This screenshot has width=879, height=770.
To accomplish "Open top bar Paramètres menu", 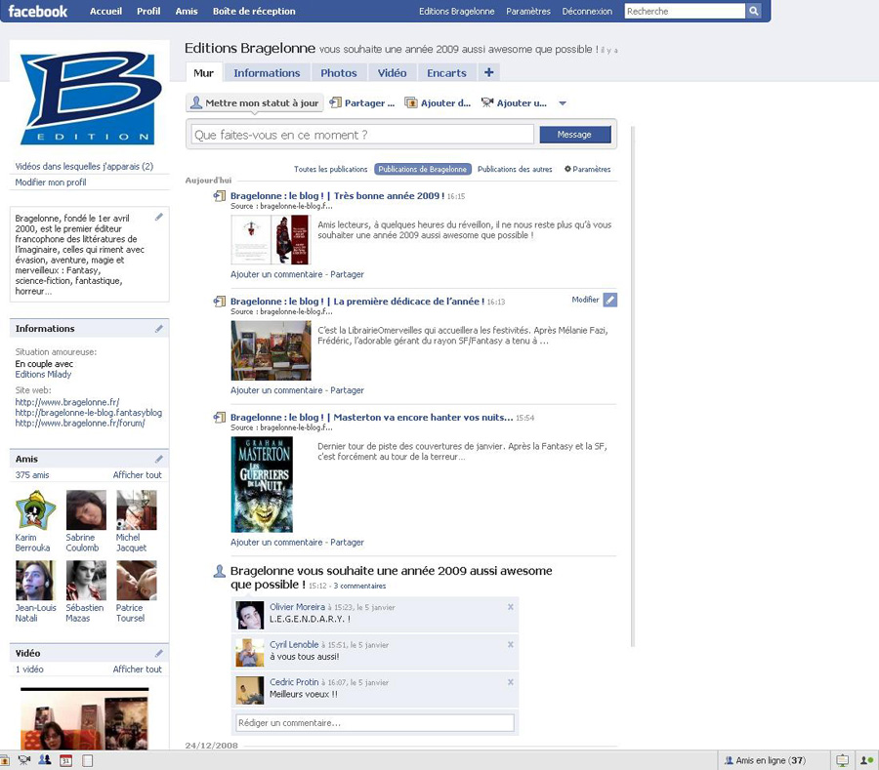I will (x=528, y=11).
